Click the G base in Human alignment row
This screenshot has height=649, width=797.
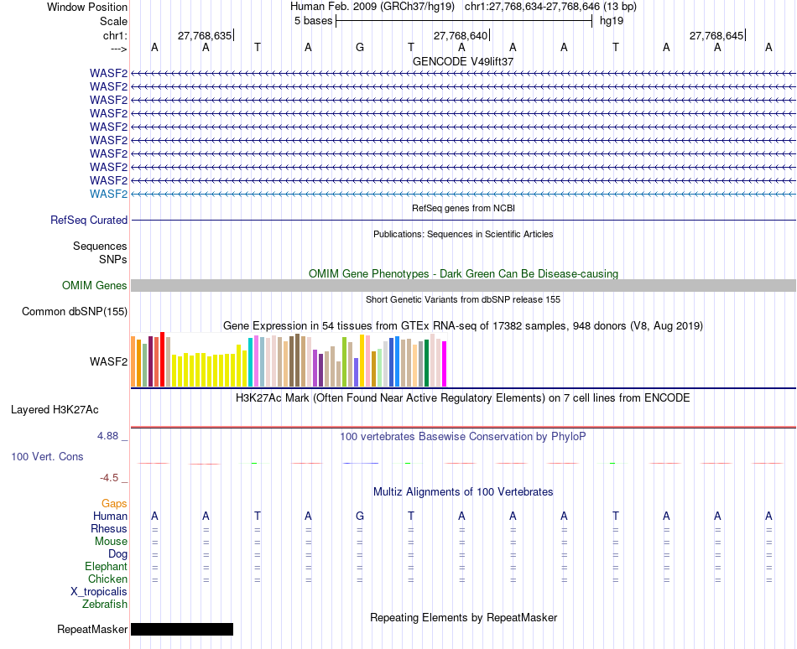click(x=360, y=516)
